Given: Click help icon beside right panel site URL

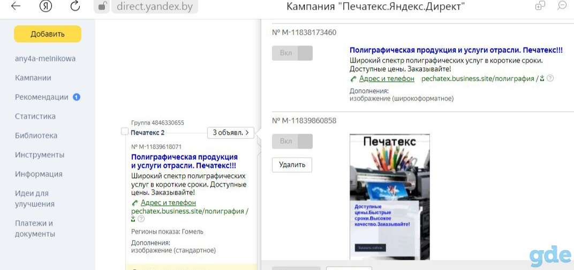Looking at the screenshot, I should [550, 79].
